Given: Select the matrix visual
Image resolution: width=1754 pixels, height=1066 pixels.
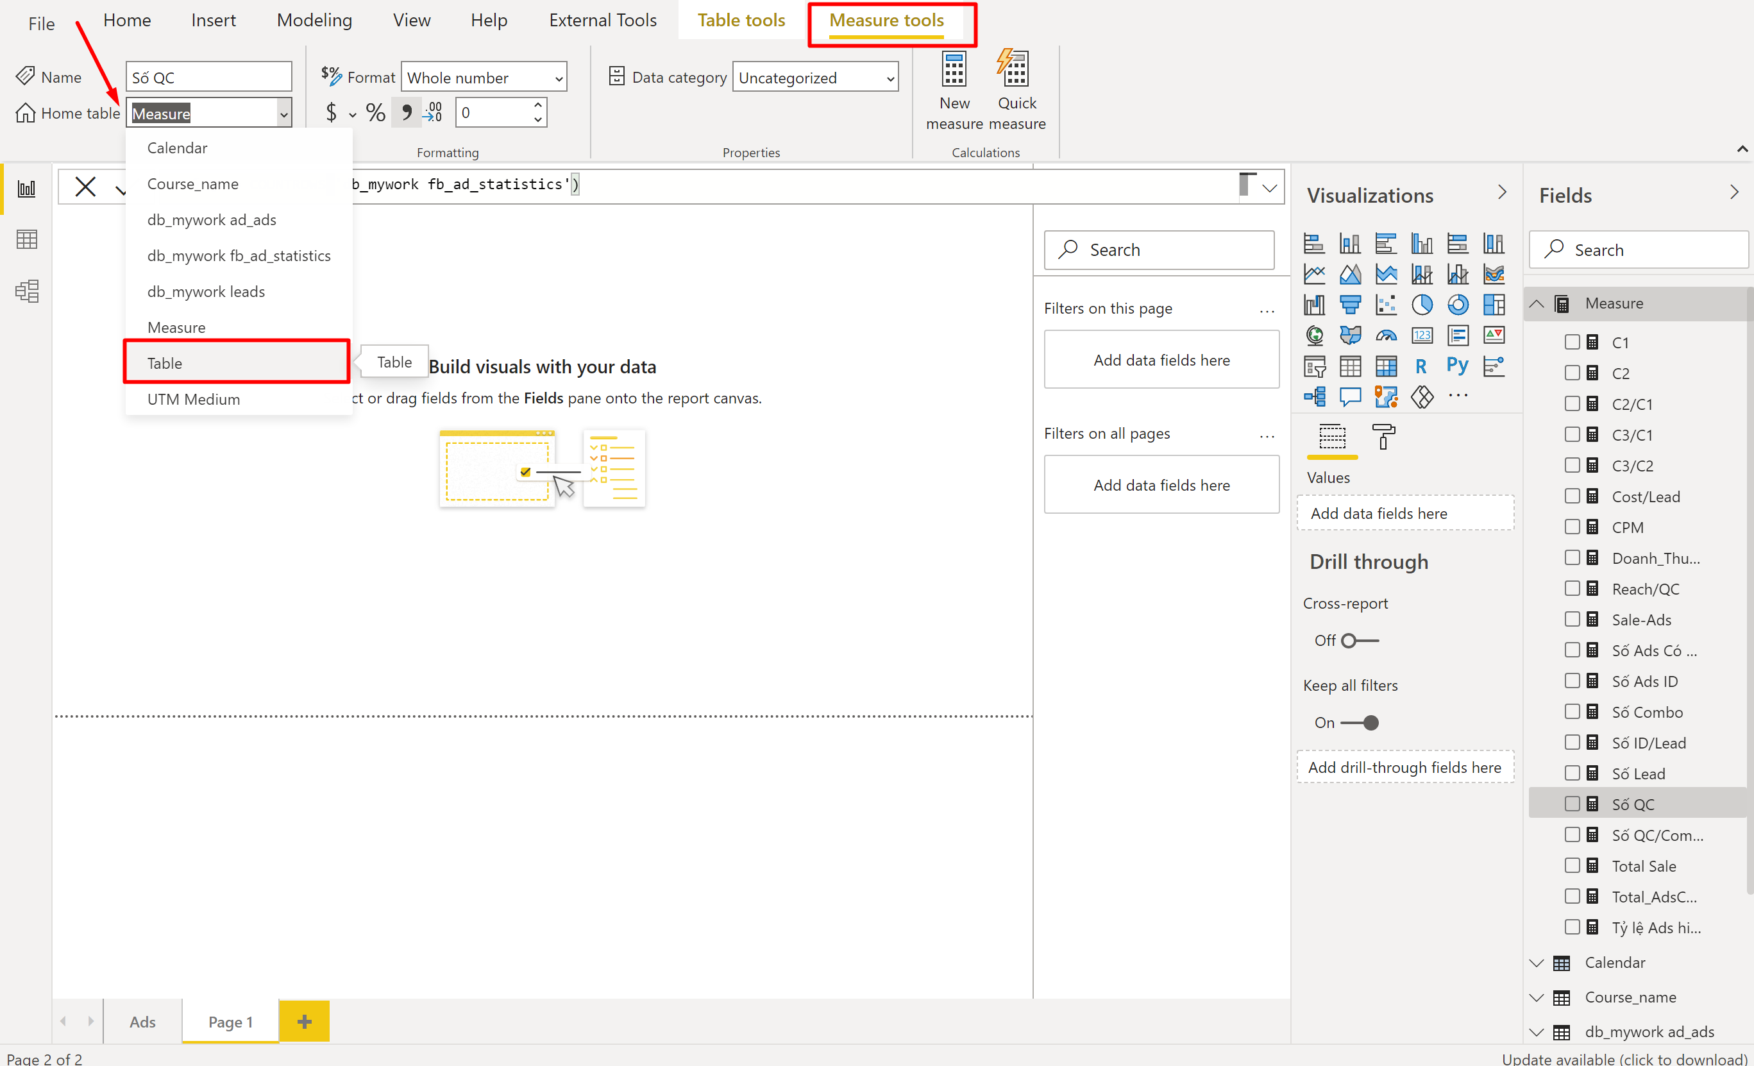Looking at the screenshot, I should [x=1385, y=366].
